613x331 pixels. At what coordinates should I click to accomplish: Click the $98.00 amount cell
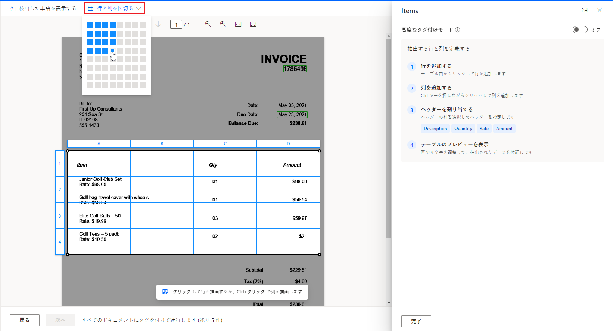point(299,182)
